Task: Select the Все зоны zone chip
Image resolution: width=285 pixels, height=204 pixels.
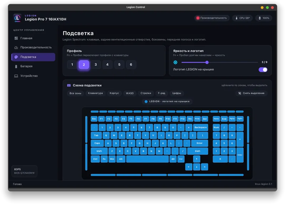Action: 75,93
